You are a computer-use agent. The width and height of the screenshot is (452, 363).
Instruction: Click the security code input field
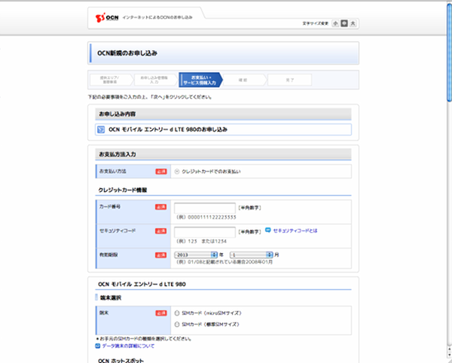[205, 232]
